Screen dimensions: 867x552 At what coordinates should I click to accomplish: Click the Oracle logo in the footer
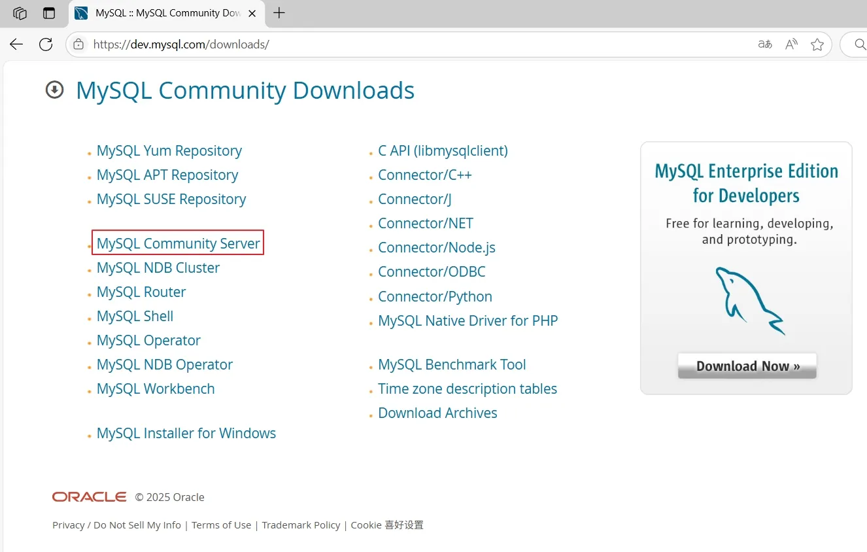point(90,497)
